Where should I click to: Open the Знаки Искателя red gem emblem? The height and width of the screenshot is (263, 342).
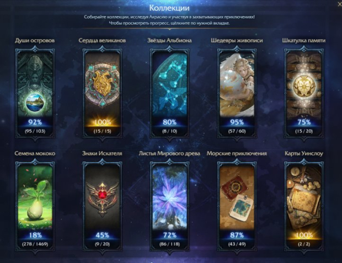(102, 207)
